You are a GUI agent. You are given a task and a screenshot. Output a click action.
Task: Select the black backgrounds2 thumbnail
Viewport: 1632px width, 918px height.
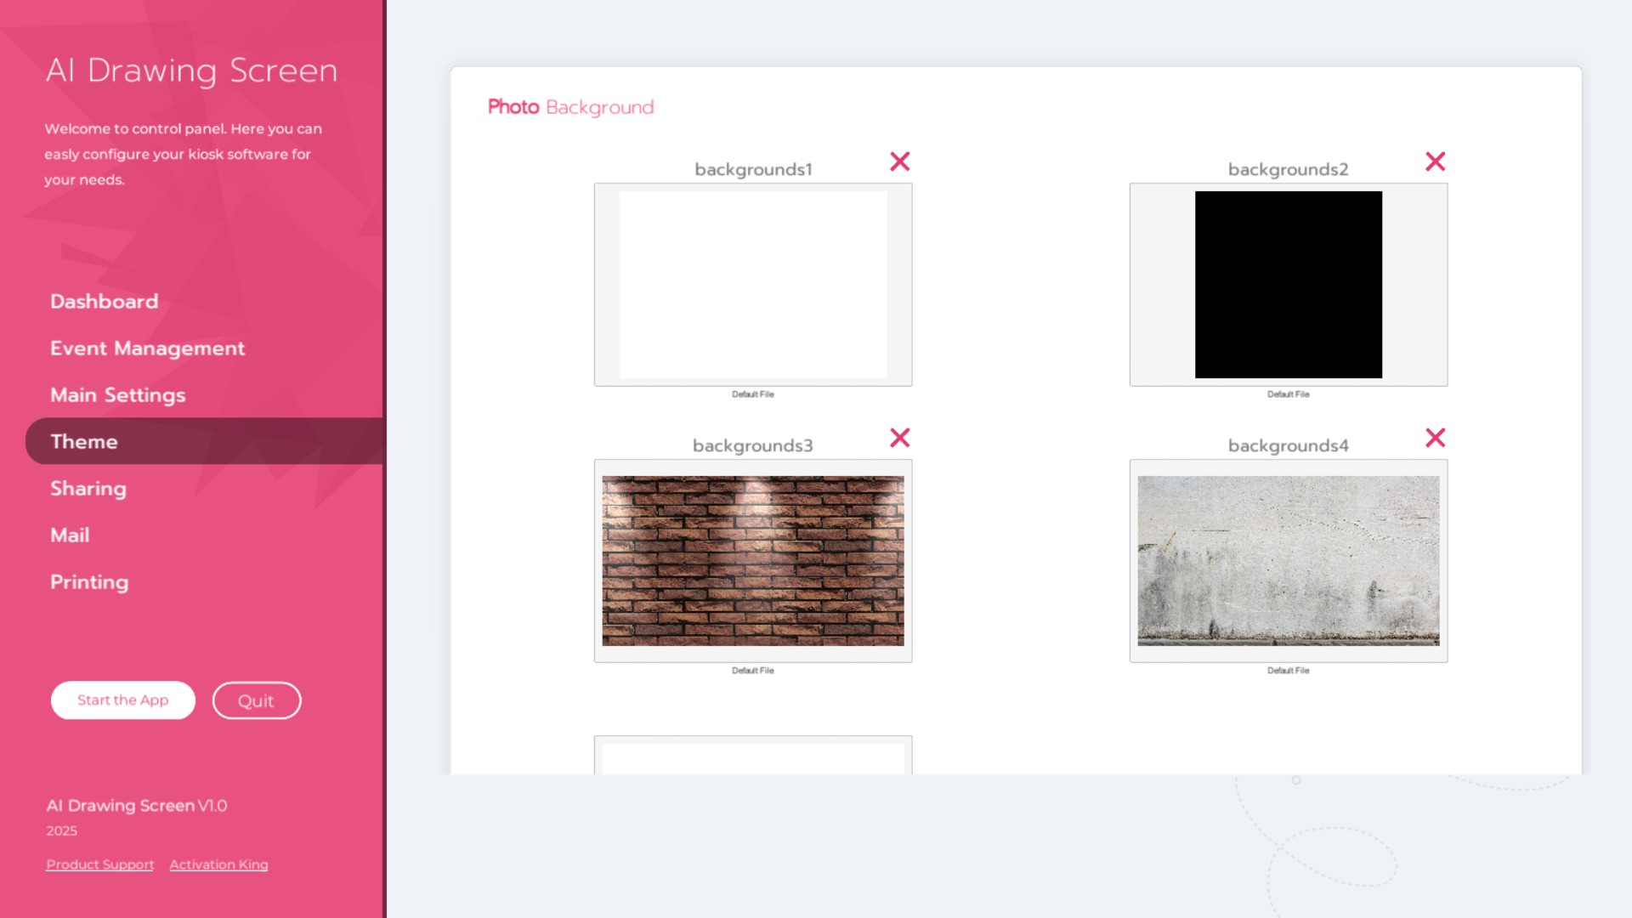(x=1288, y=285)
